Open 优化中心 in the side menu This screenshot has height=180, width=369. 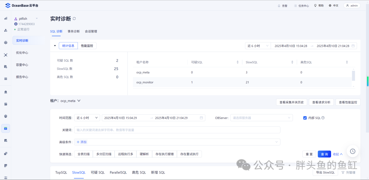22,53
